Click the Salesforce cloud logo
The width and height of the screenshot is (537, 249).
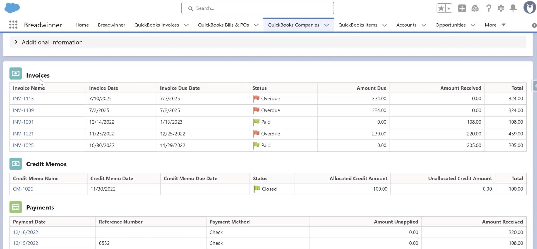12,8
